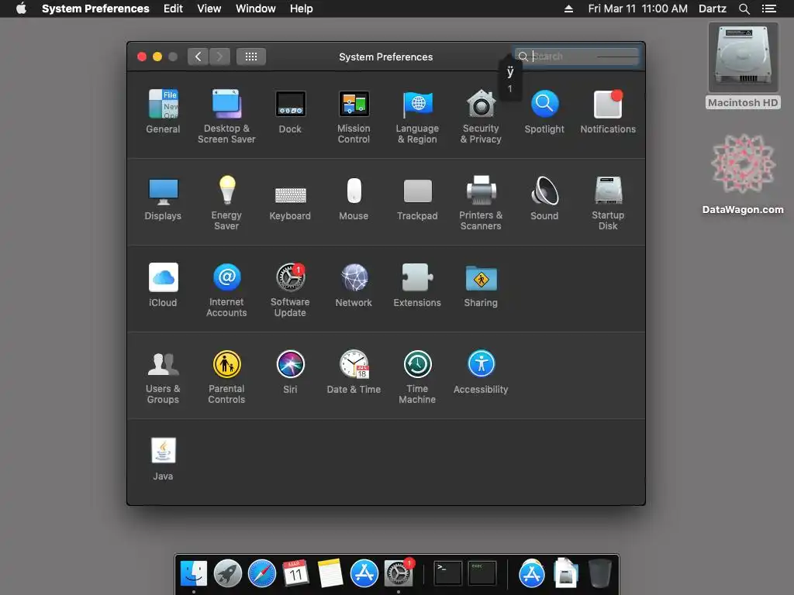Select the DataWagon.com desktop icon
Viewport: 794px width, 595px height.
pyautogui.click(x=743, y=174)
